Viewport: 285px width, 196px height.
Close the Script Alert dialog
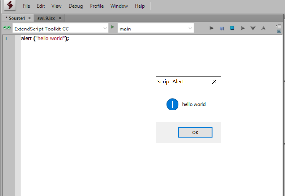(214, 82)
